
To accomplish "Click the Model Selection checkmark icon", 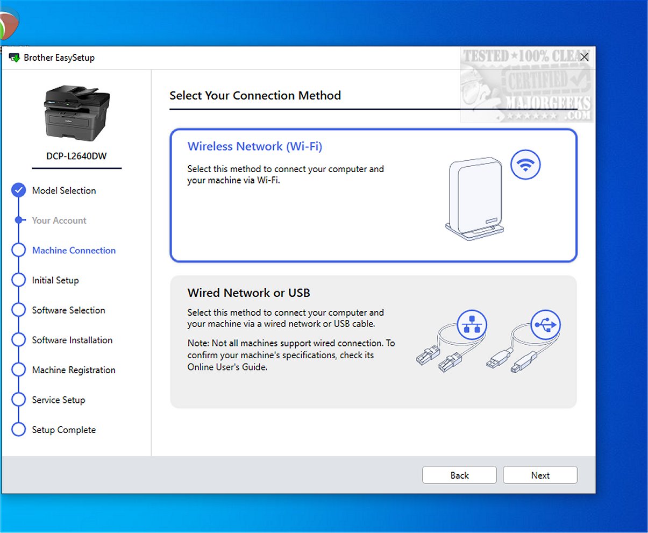I will [x=19, y=190].
